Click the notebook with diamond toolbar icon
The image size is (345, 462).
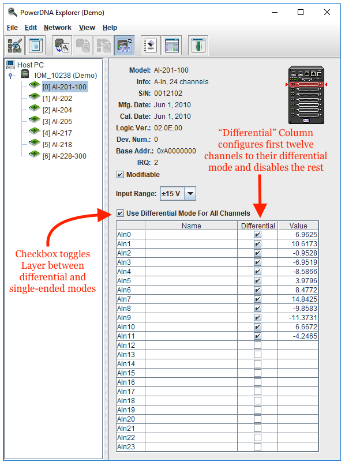coord(151,46)
